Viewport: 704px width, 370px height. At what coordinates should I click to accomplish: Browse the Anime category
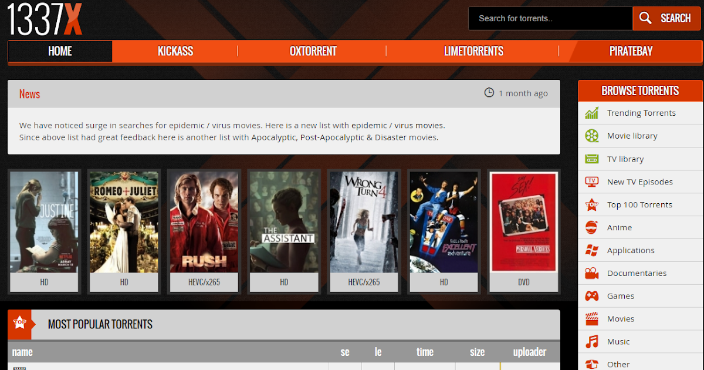[620, 227]
